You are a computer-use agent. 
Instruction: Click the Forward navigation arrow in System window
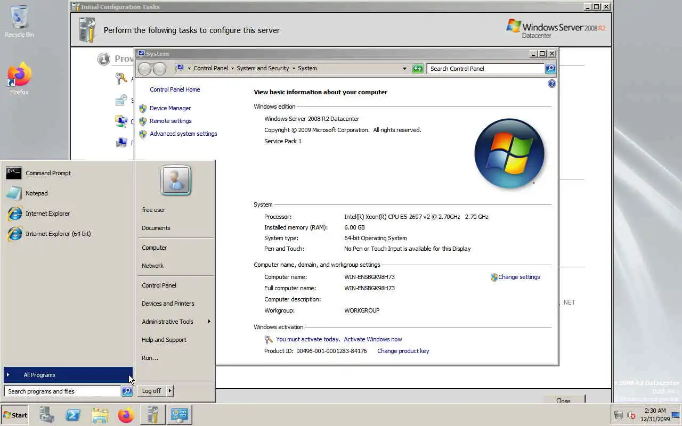pyautogui.click(x=159, y=69)
